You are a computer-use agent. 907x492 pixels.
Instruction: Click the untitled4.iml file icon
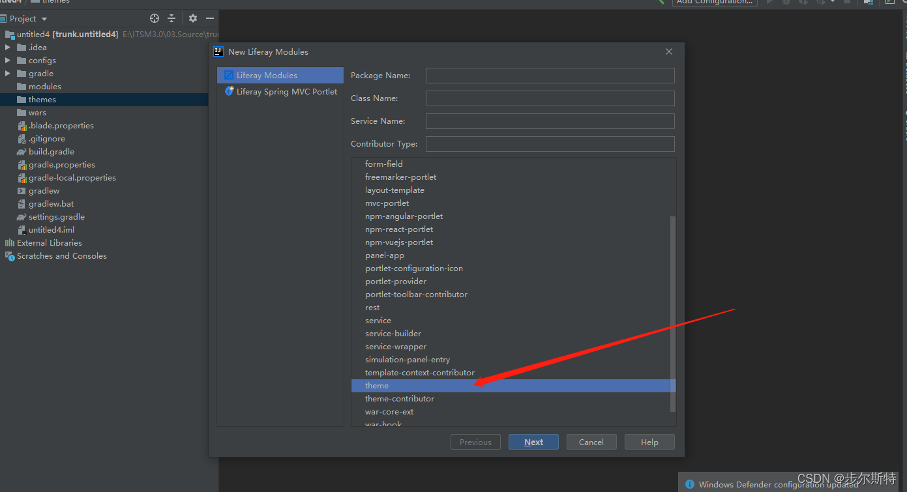coord(22,230)
